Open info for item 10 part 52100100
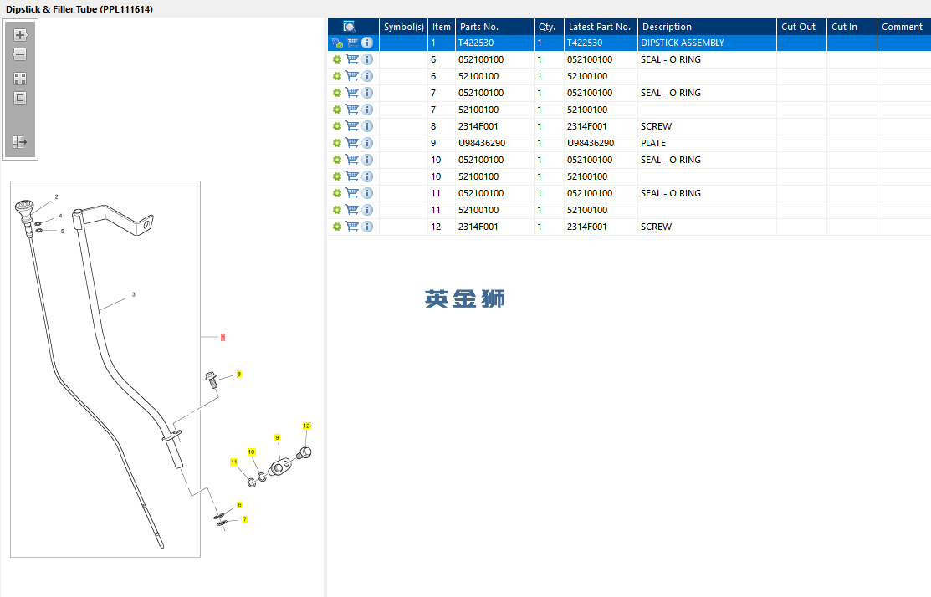931x597 pixels. pyautogui.click(x=367, y=176)
